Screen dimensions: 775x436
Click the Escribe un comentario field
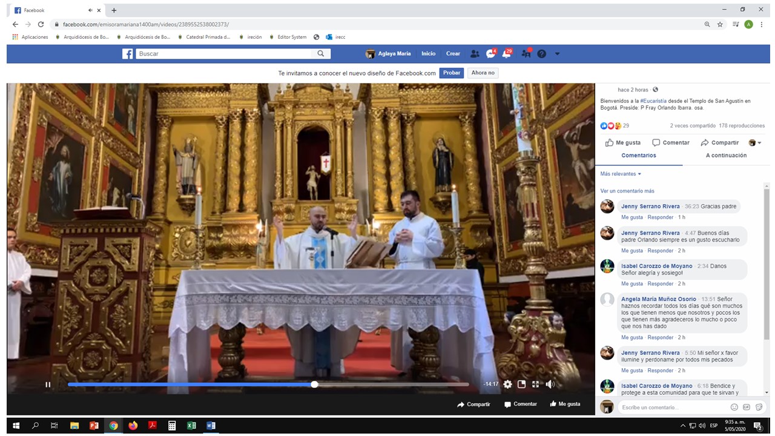pos(672,407)
